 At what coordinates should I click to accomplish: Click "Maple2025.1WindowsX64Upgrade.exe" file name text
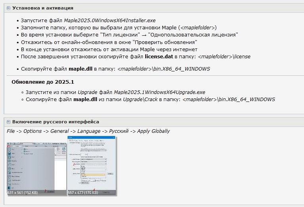(159, 92)
